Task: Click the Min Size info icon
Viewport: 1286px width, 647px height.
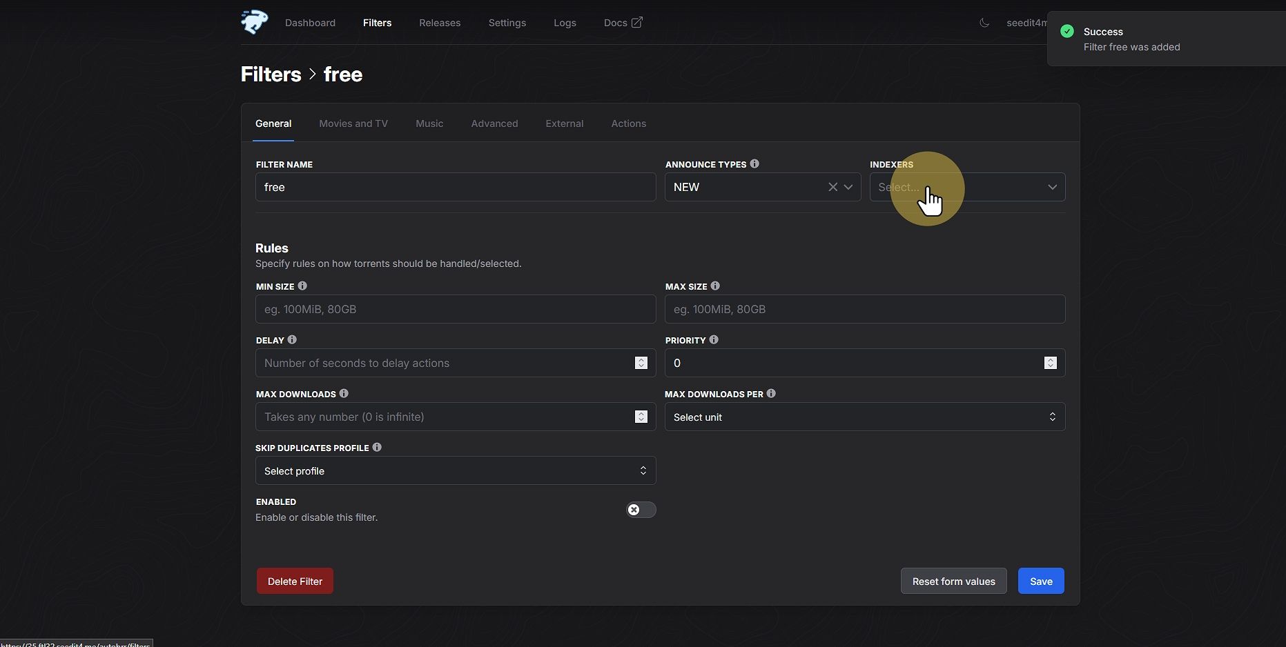Action: pyautogui.click(x=302, y=286)
